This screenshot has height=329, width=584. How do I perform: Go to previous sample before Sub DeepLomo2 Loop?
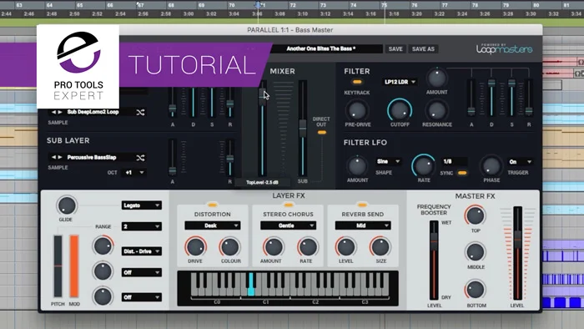[53, 112]
